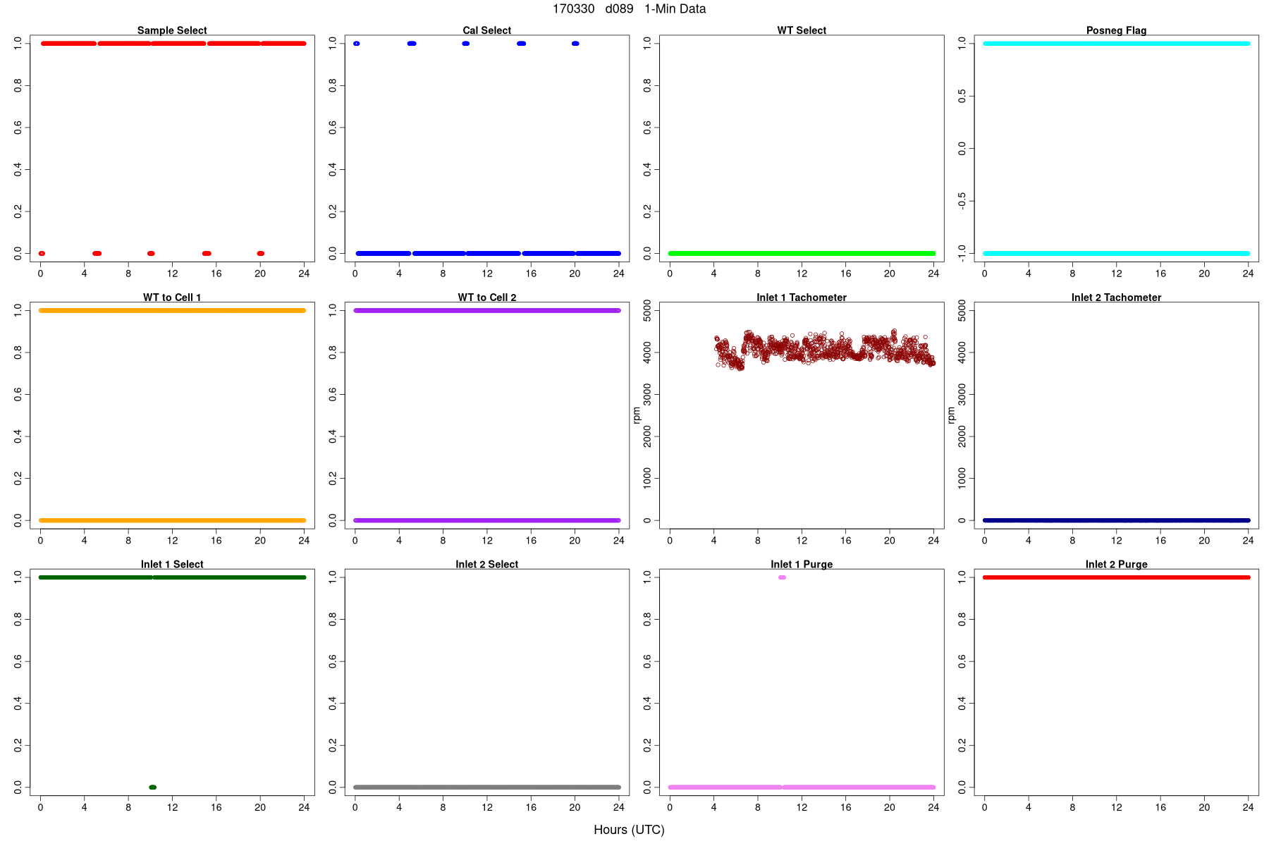Screen dimensions: 1269x846
Task: Click the '12' x-axis tick of Sample Select
Action: coord(172,274)
